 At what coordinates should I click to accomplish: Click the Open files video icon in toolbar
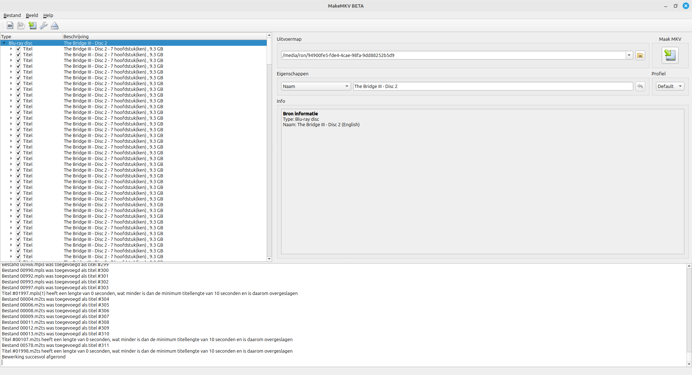[x=10, y=26]
